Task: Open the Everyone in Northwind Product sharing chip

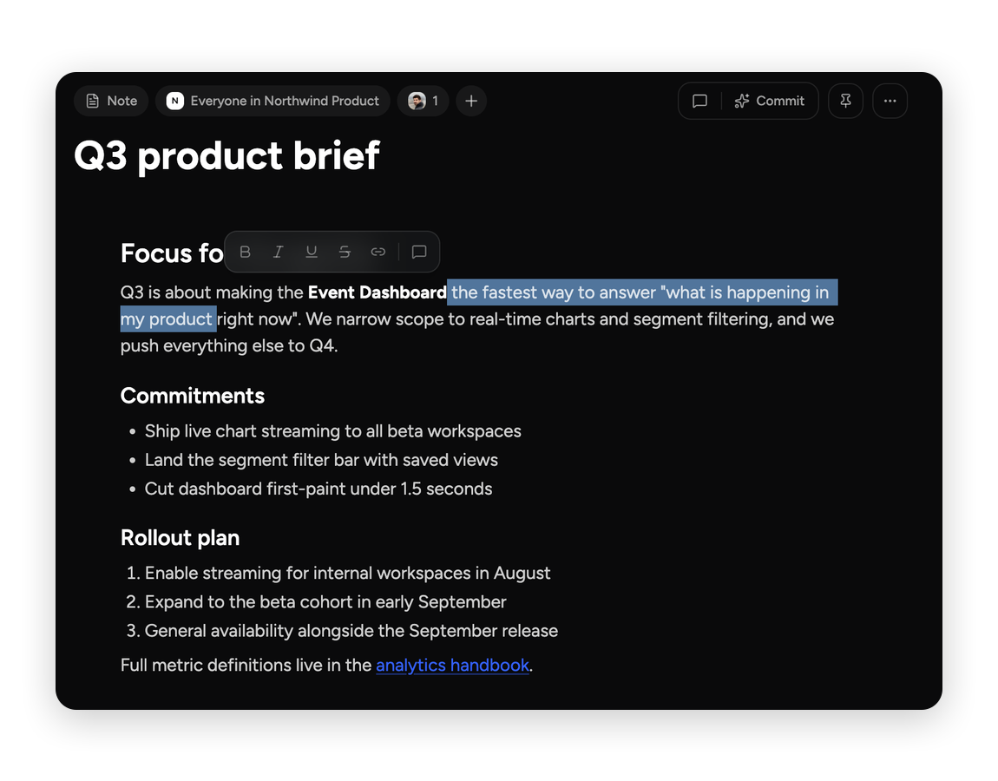Action: pos(272,102)
